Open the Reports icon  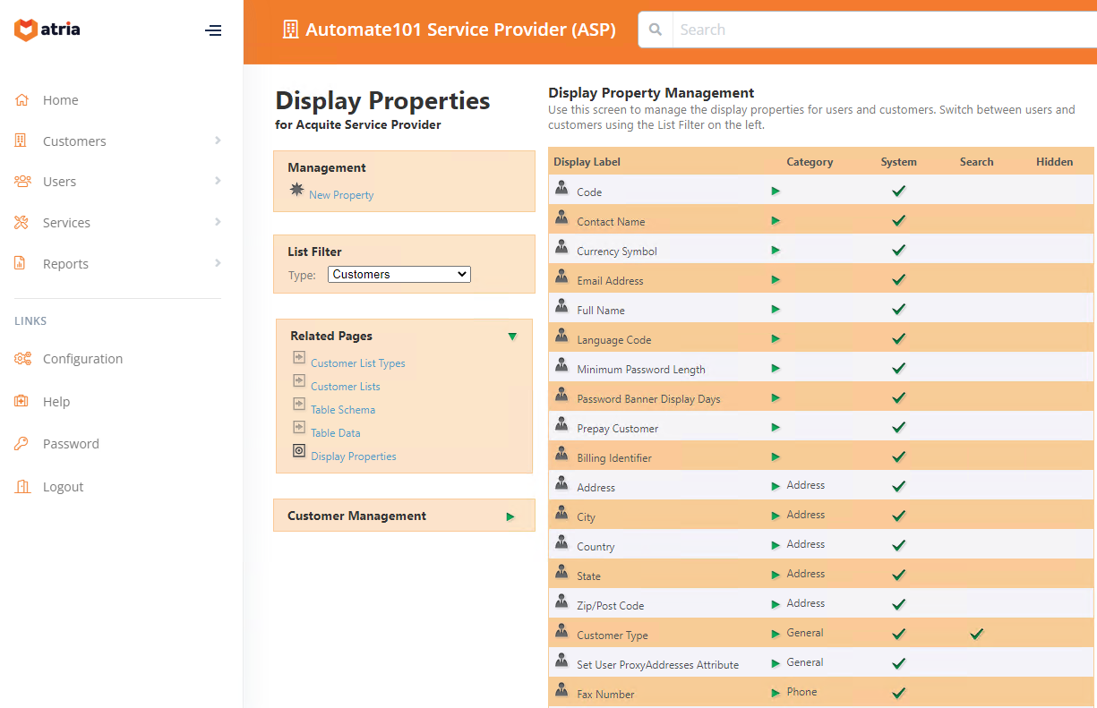tap(21, 263)
